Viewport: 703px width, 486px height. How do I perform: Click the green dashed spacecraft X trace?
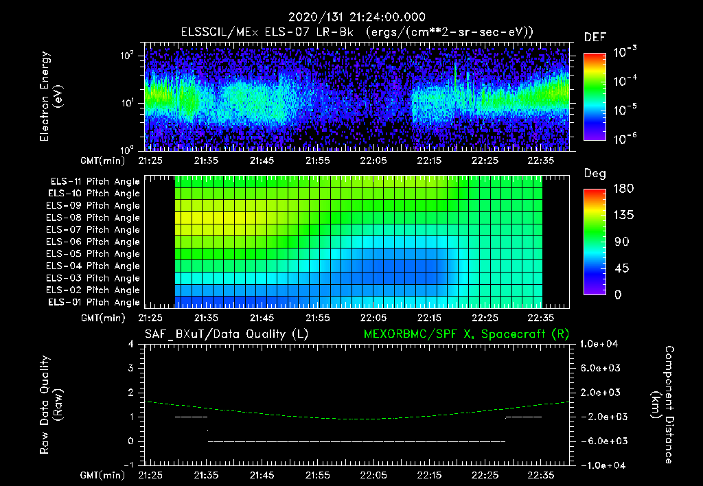[x=357, y=410]
